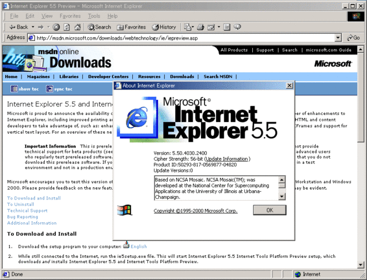This screenshot has height=280, width=367.
Task: Click the page scrollbar up arrow
Action: coord(361,49)
